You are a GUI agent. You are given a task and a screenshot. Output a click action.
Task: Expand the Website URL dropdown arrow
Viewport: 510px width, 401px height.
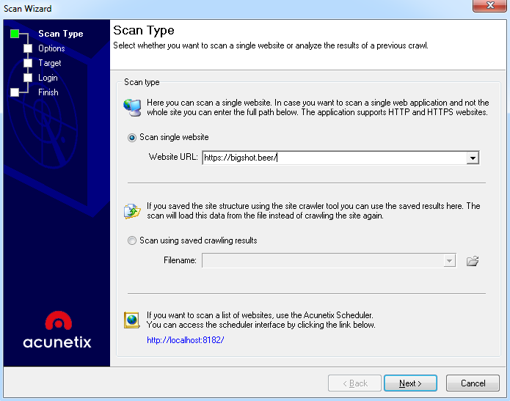(x=473, y=158)
